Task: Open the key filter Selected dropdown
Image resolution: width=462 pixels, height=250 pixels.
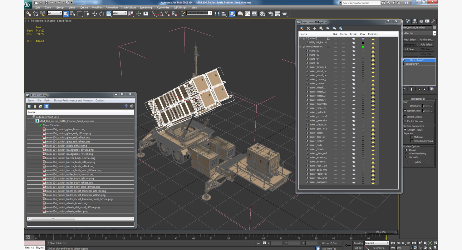Action: click(377, 243)
